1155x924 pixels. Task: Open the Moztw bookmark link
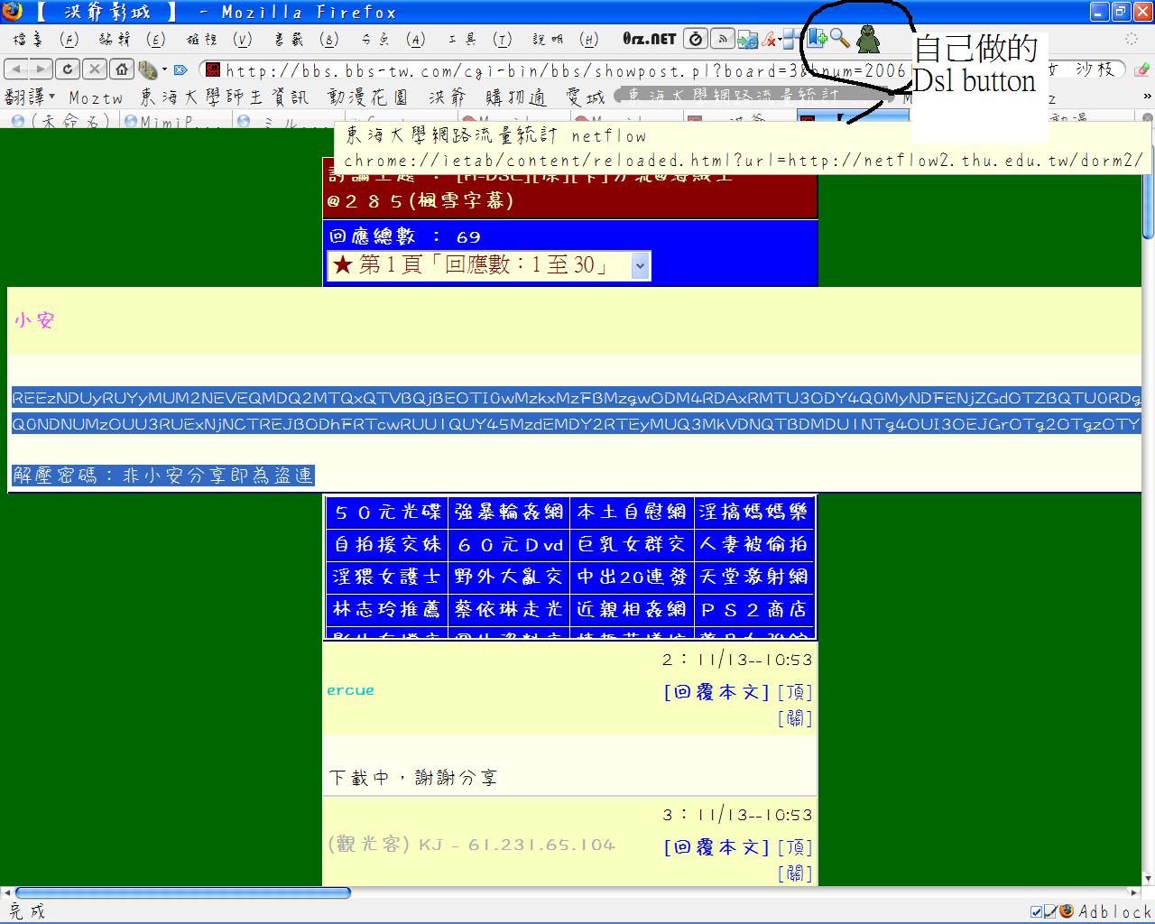pos(96,97)
